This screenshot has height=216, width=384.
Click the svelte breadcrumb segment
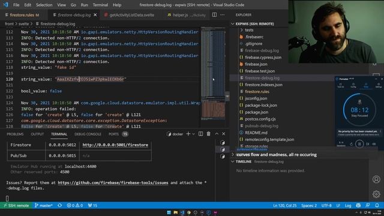click(x=24, y=24)
